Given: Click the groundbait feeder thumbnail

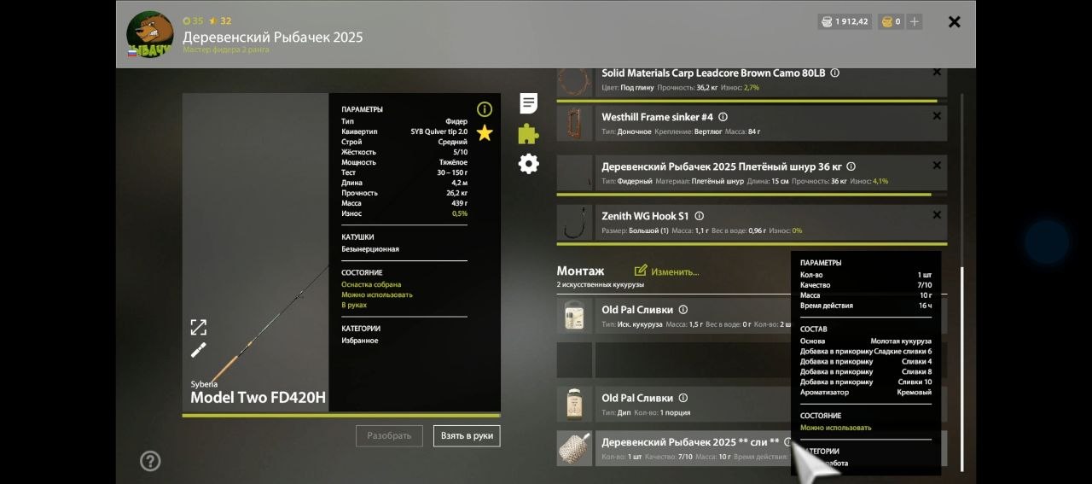Looking at the screenshot, I should pyautogui.click(x=574, y=448).
